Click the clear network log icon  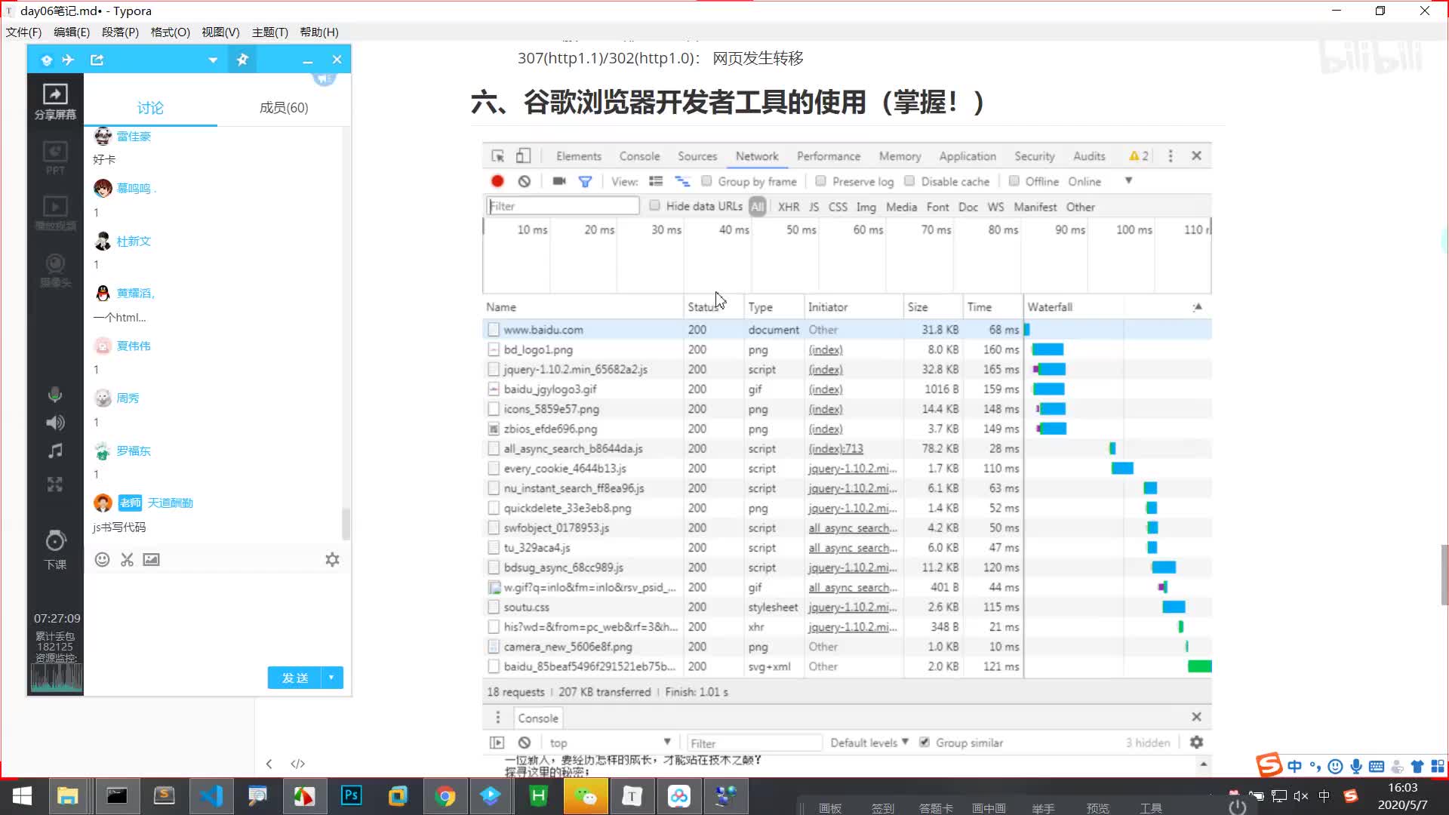525,181
